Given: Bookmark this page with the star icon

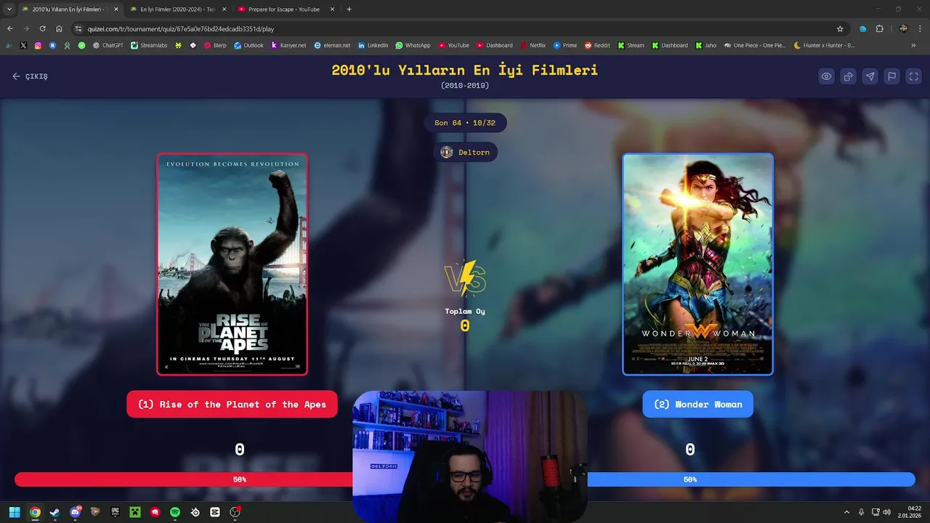Looking at the screenshot, I should [840, 29].
